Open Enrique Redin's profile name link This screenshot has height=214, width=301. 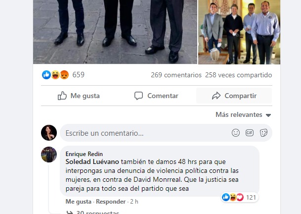point(84,154)
